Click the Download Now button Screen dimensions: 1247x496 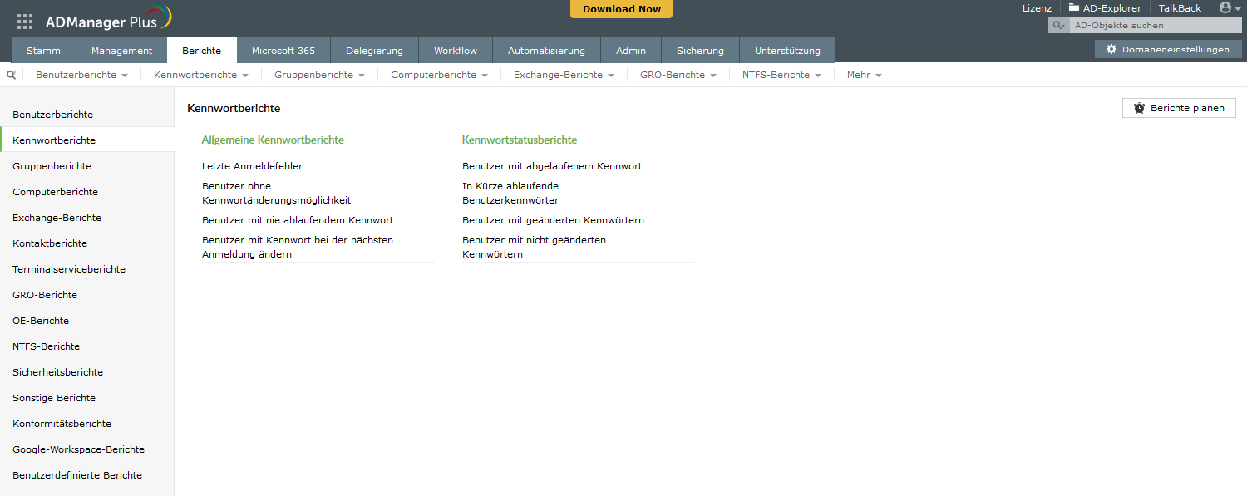click(x=621, y=9)
